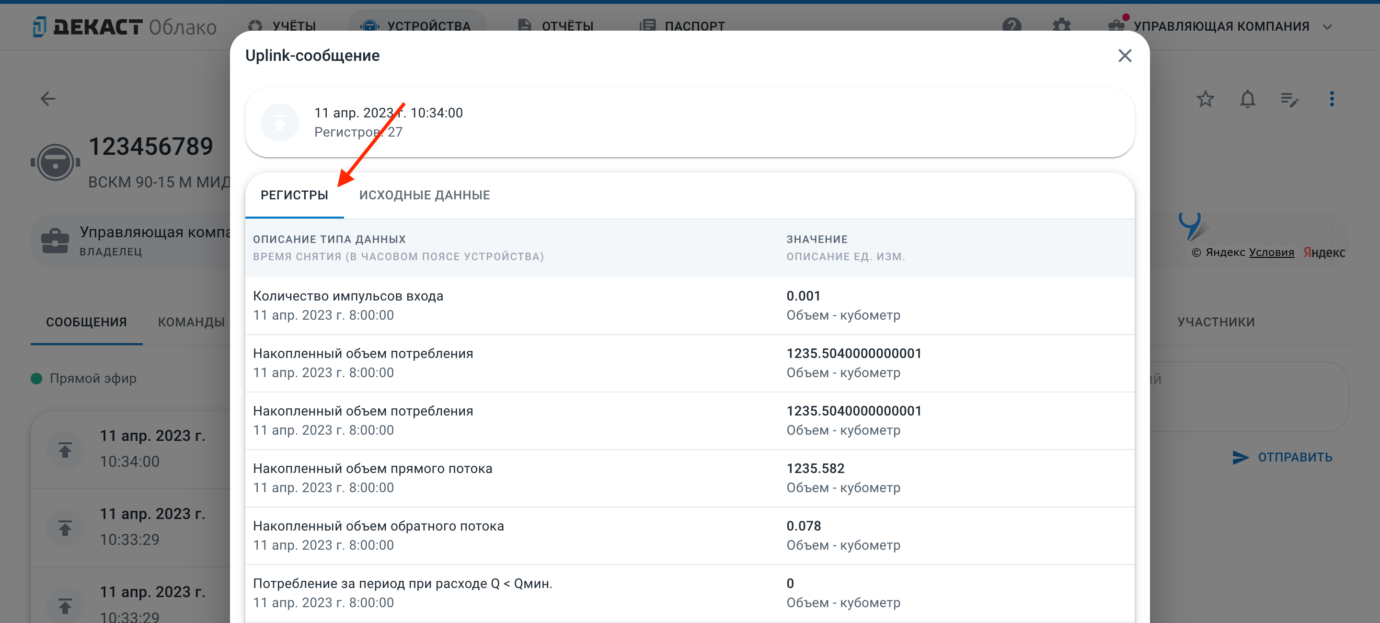Click the Потребление за период Q < Qмин row
Screen dimensions: 1380x623
tap(690, 593)
